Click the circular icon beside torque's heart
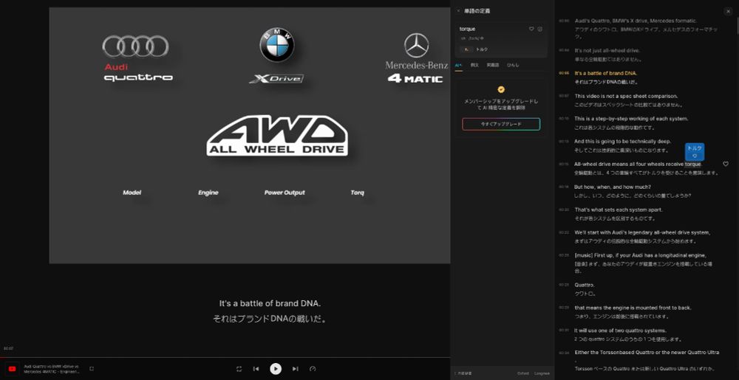Screen dimensions: 739x380 (x=540, y=29)
